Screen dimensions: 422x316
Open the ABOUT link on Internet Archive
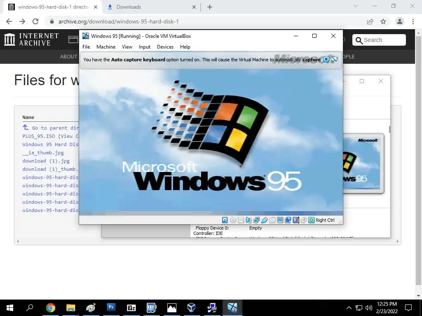(x=69, y=57)
